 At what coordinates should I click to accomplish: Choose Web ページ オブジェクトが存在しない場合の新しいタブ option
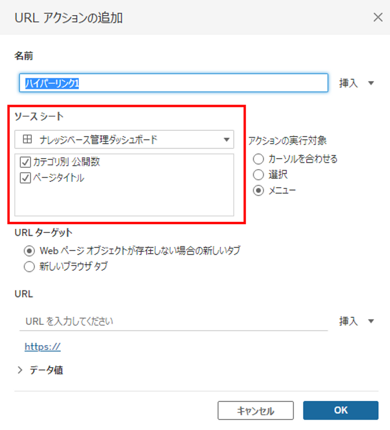[x=29, y=250]
